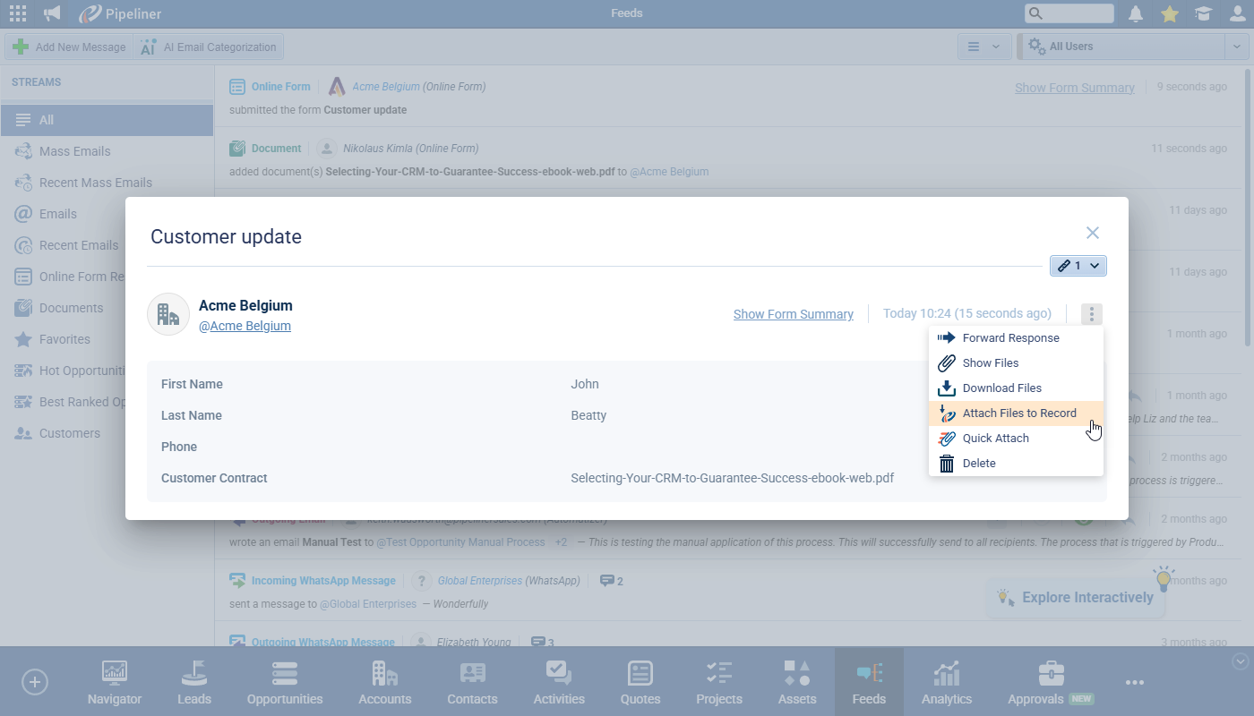Open Show Form Summary in dialog

(793, 314)
